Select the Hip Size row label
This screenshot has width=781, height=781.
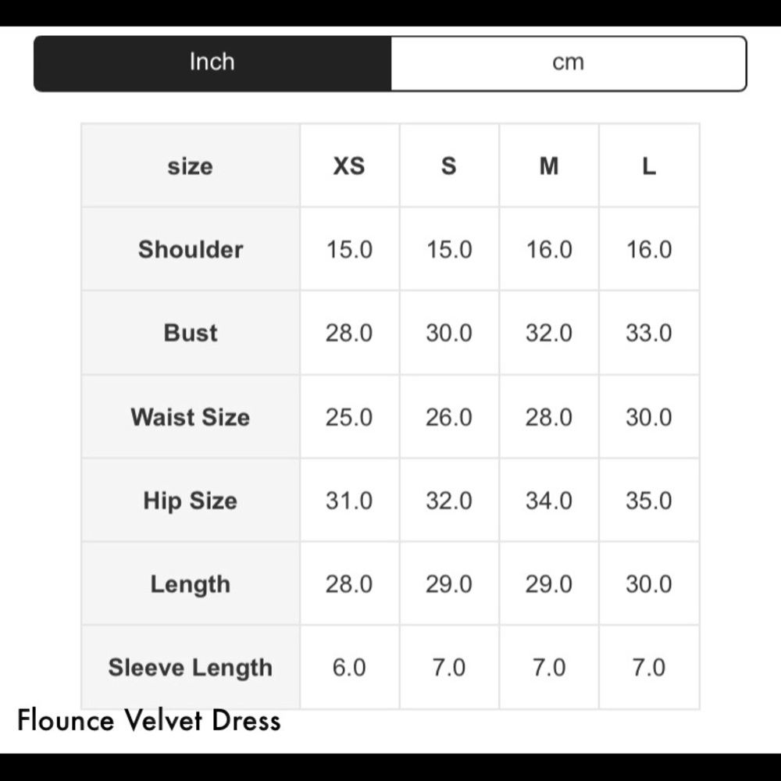[x=190, y=500]
